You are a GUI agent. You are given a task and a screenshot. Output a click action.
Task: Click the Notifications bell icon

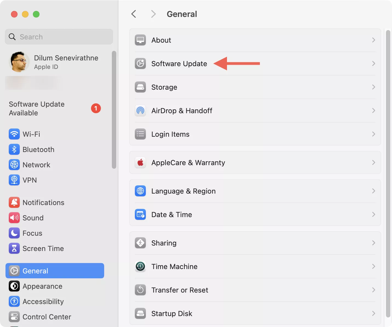pyautogui.click(x=14, y=203)
